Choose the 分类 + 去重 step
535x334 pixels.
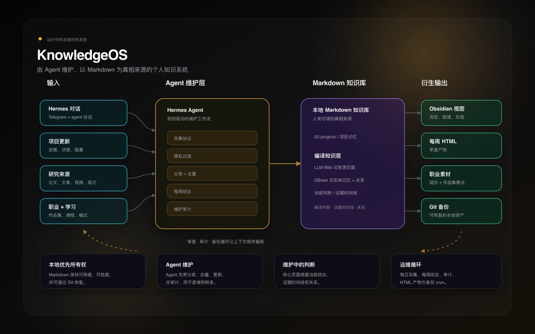[x=212, y=173]
